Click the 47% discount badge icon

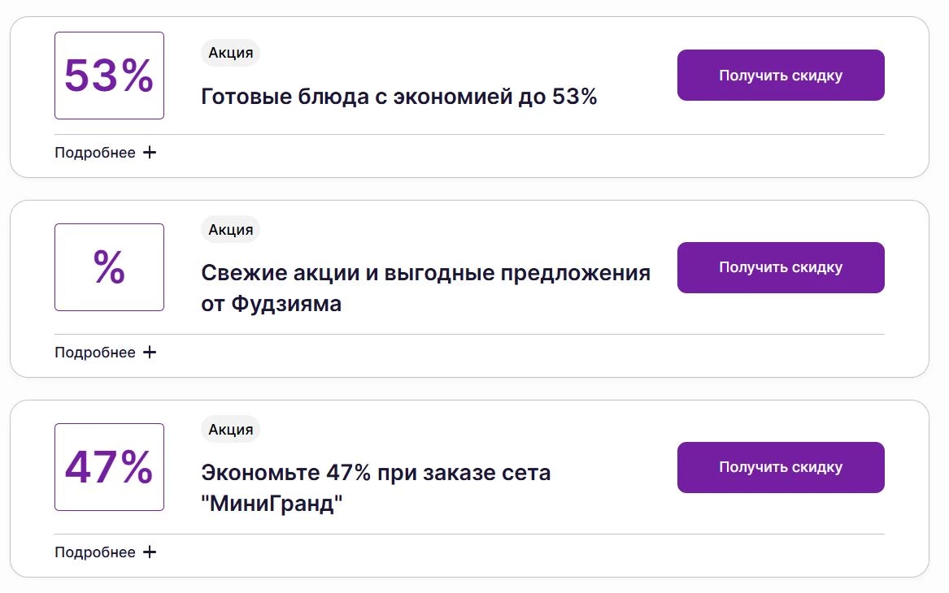coord(109,466)
